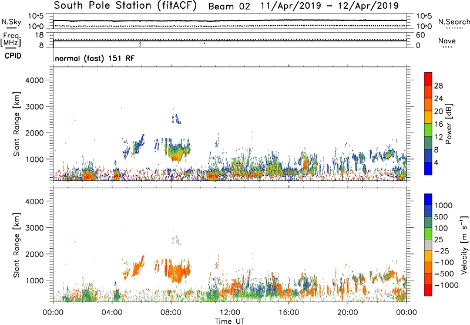Viewport: 470px width, 325px height.
Task: Click the "20:00" time axis tick
Action: point(347,313)
